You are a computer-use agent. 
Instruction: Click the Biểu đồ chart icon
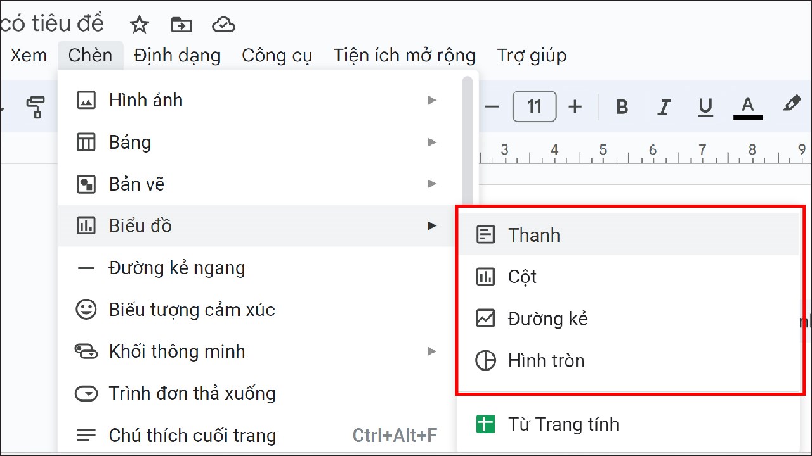[x=86, y=226]
